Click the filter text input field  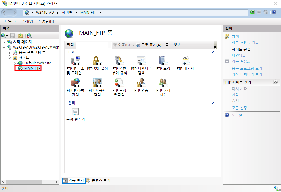[92, 45]
